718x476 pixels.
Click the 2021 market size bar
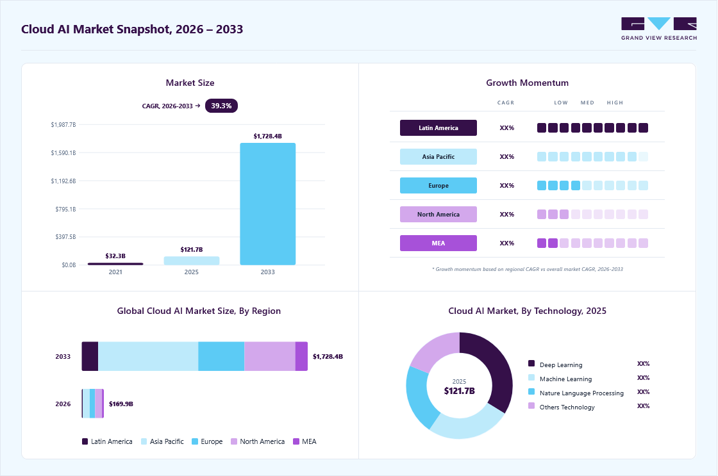tap(115, 264)
